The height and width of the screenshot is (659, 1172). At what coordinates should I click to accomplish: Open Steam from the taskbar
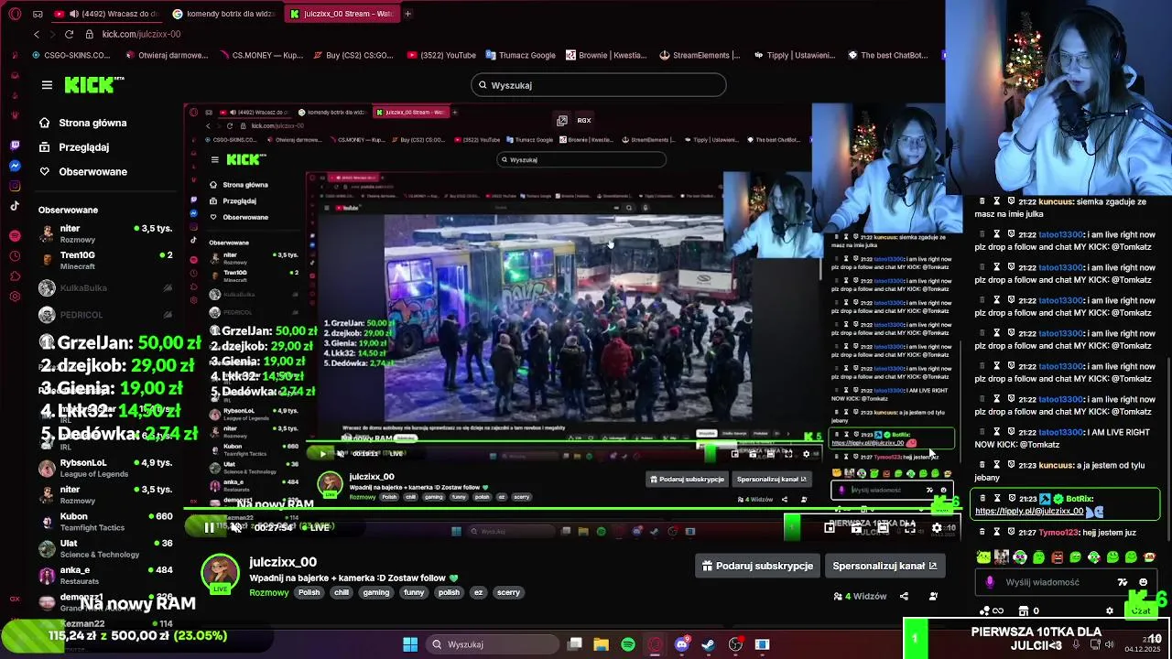click(708, 644)
